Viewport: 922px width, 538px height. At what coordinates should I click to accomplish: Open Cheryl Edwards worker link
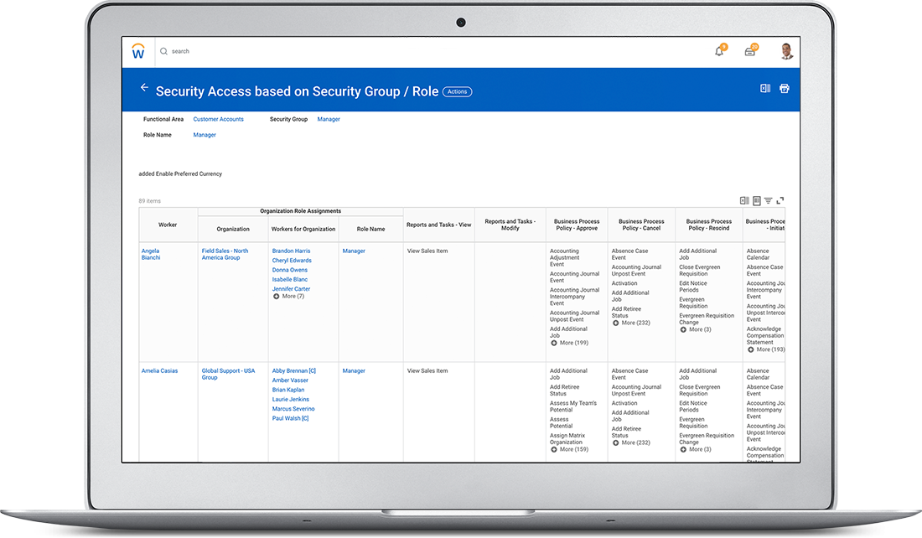292,261
